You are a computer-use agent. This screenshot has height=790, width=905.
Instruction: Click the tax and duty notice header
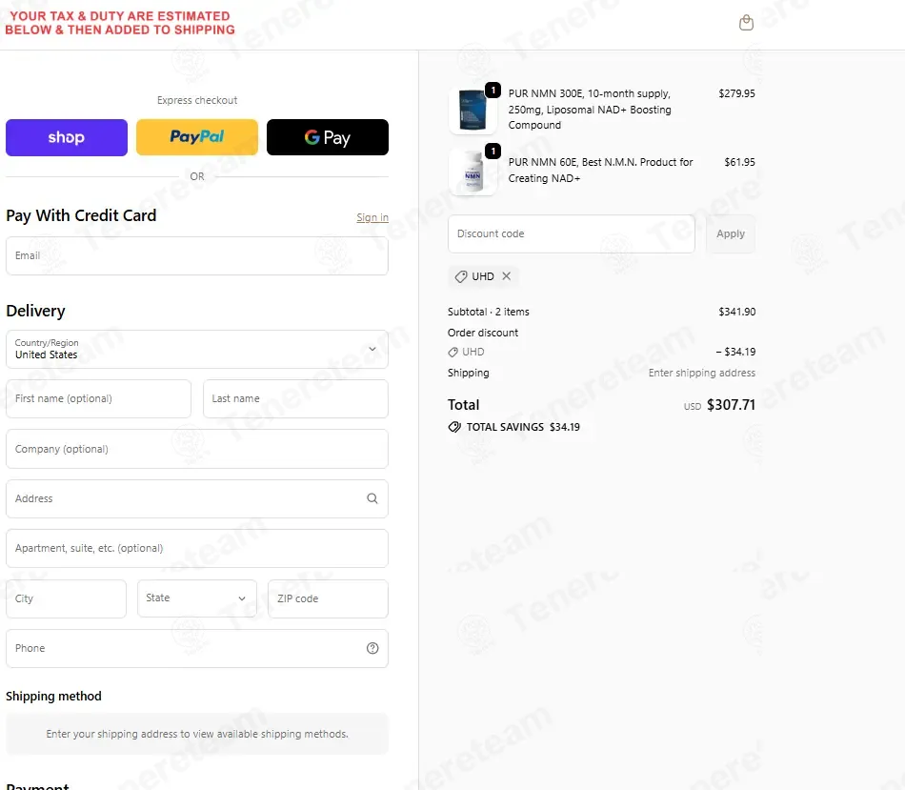[120, 23]
